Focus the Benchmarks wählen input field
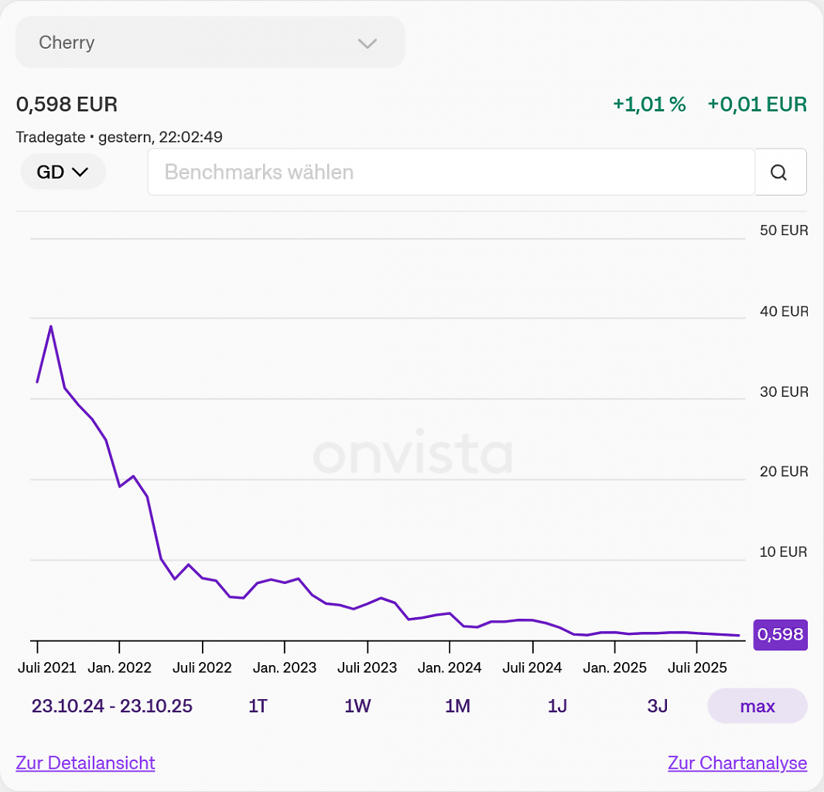 451,172
